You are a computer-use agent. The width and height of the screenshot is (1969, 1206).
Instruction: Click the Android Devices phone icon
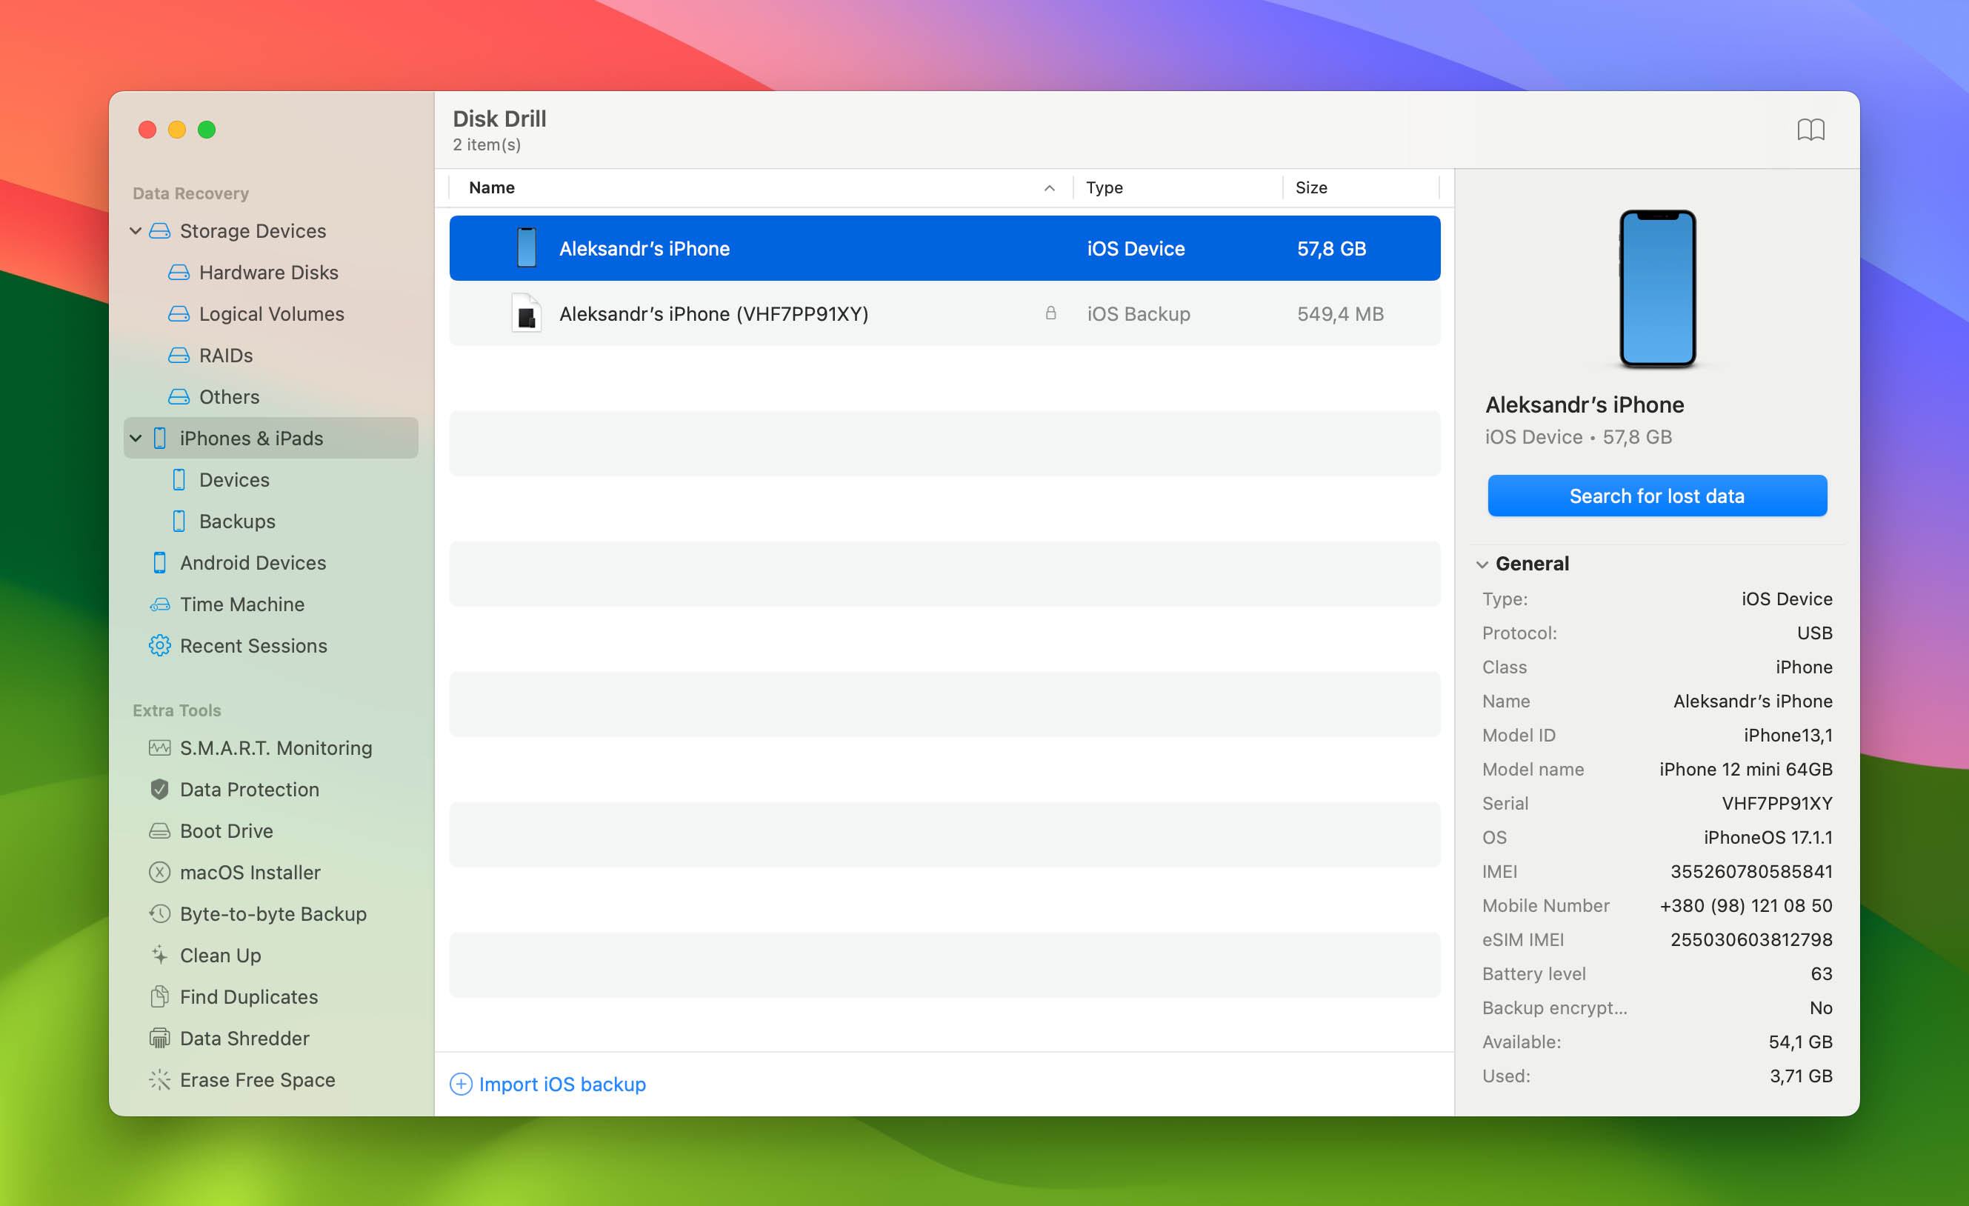[160, 563]
